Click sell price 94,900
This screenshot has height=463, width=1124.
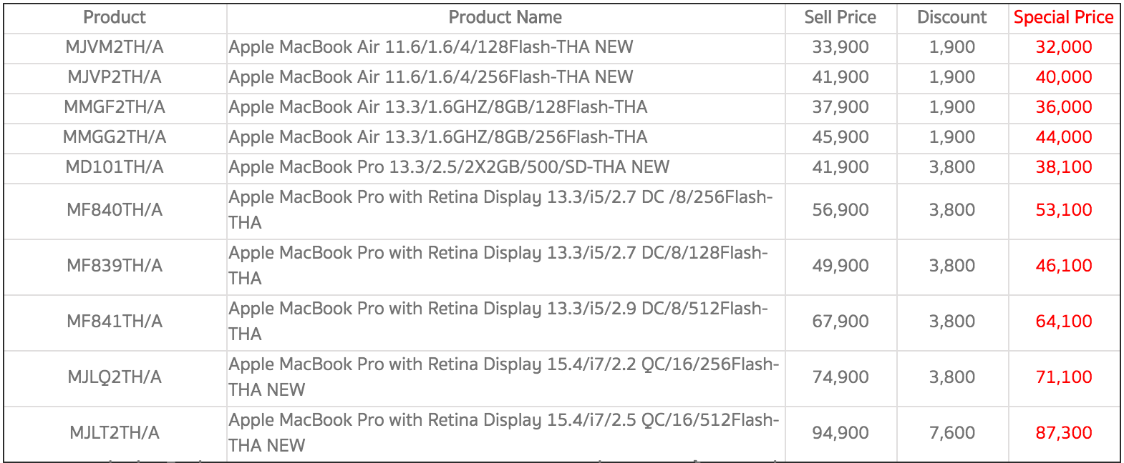840,433
